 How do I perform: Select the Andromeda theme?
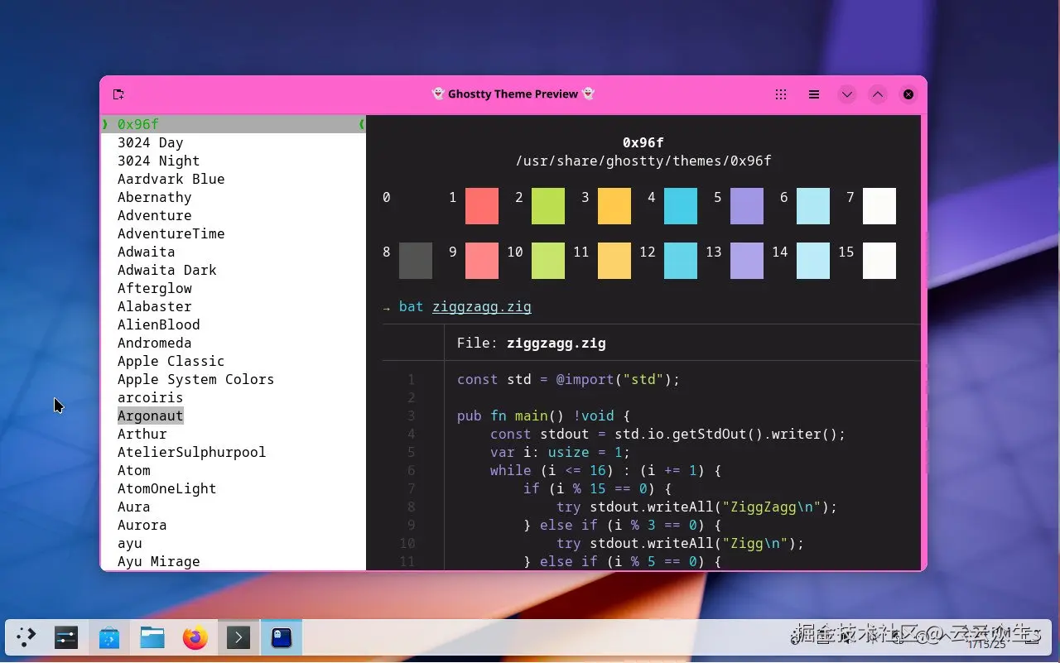tap(154, 343)
